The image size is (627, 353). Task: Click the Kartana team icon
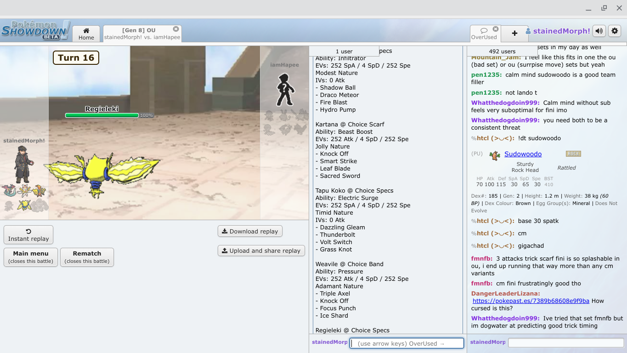[x=24, y=190]
